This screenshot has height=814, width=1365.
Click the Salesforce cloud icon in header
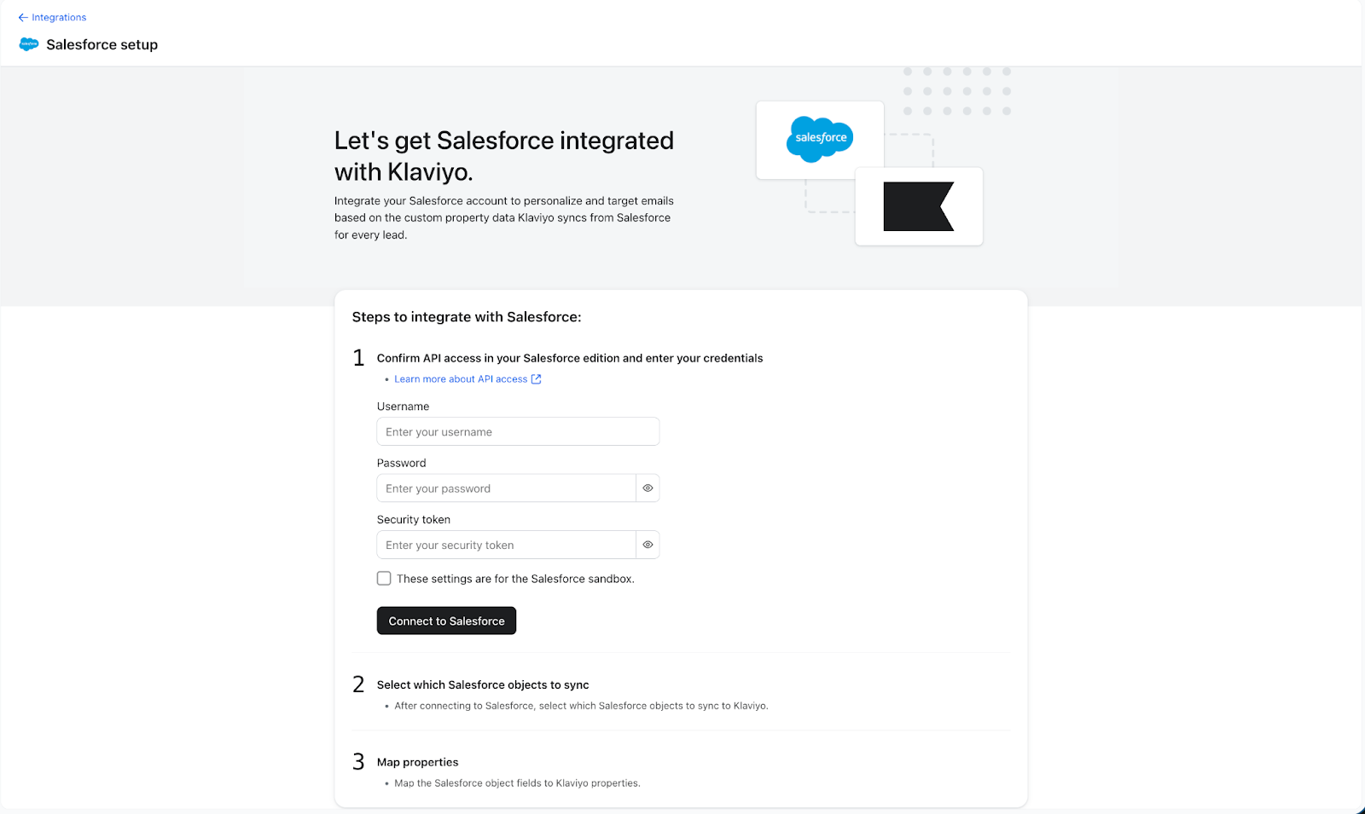[29, 44]
